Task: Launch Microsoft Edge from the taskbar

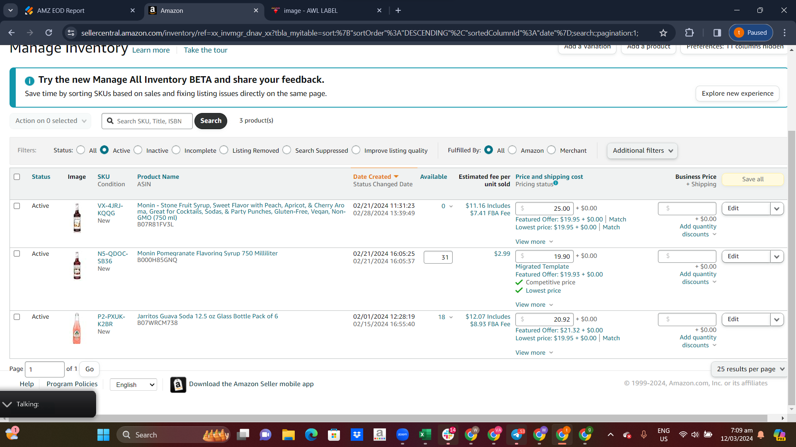Action: 311,435
